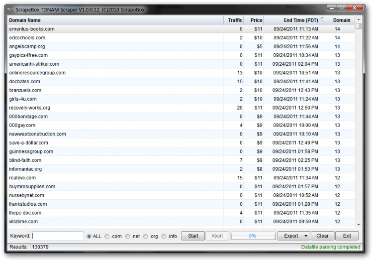Click the scrollbar down arrow
Viewport: 373px width, 261px height.
coord(359,225)
